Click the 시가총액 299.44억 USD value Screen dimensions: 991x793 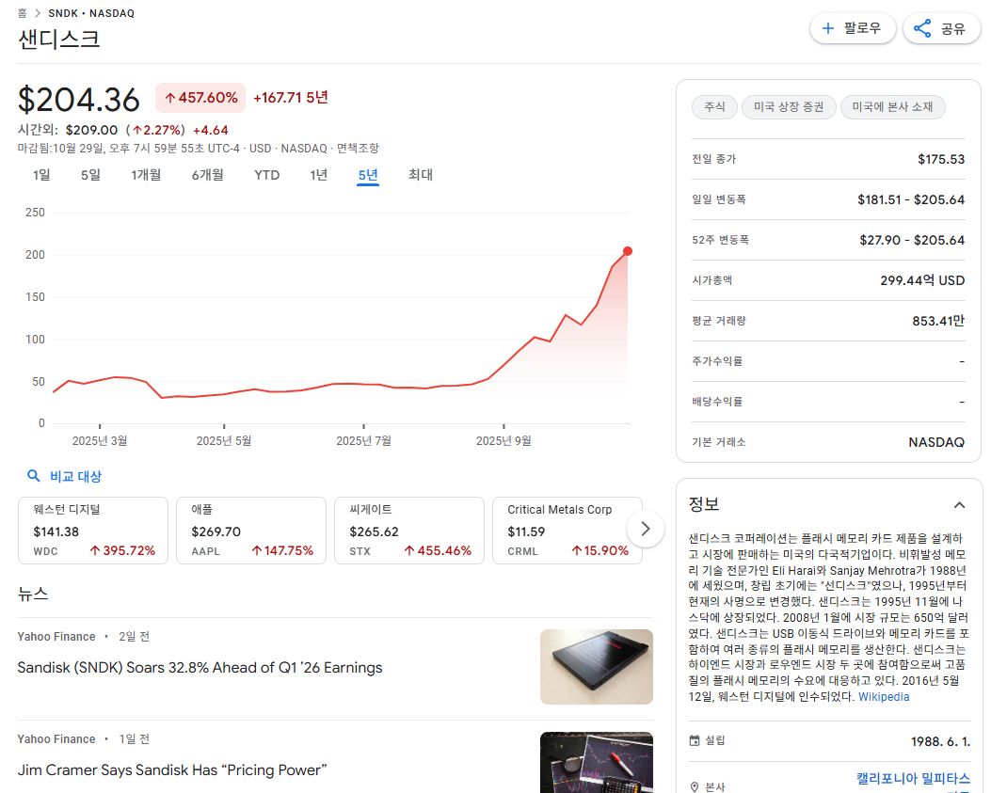tap(922, 280)
